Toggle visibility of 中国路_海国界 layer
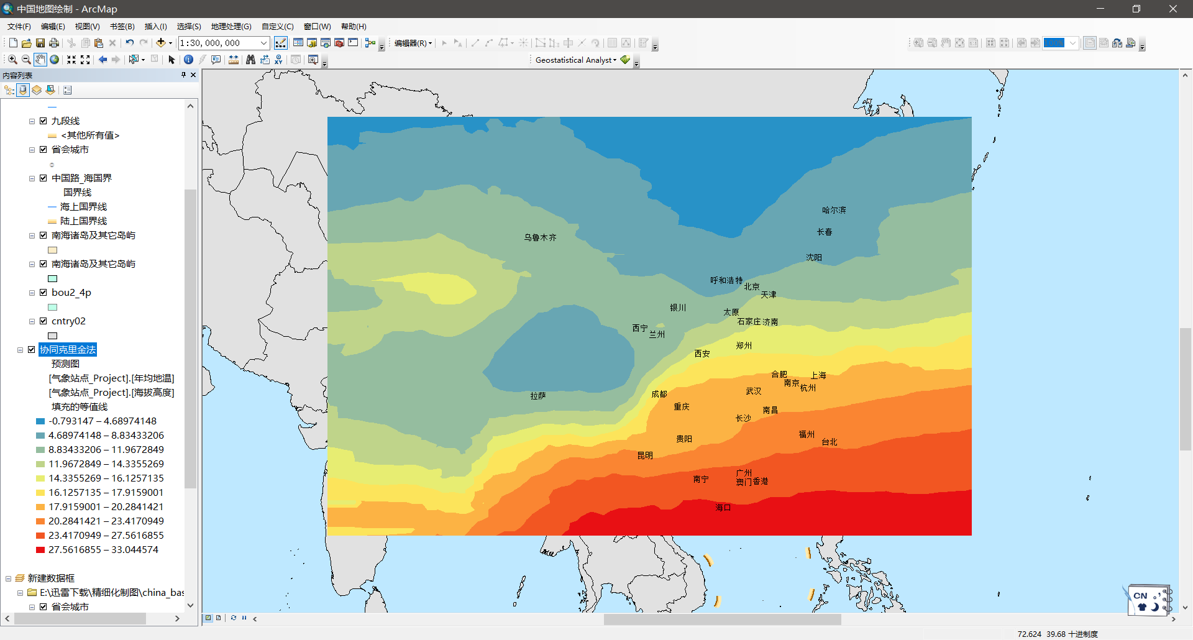 point(43,178)
